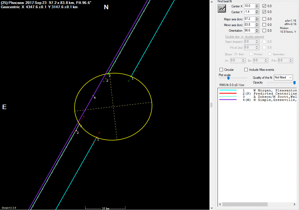Screen dimensions: 299x210
Task: Select H Gimple, Greenville observer entry
Action: [x=275, y=100]
